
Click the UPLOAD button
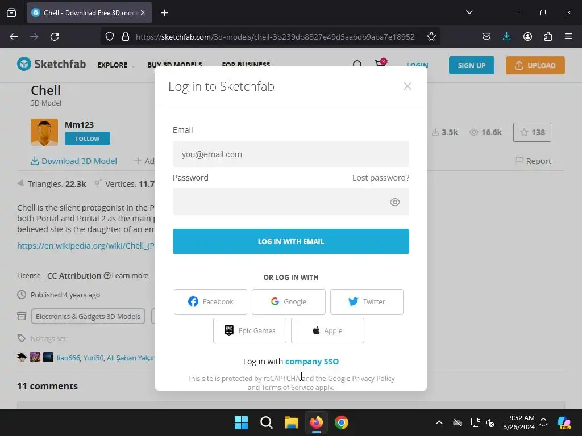point(535,65)
